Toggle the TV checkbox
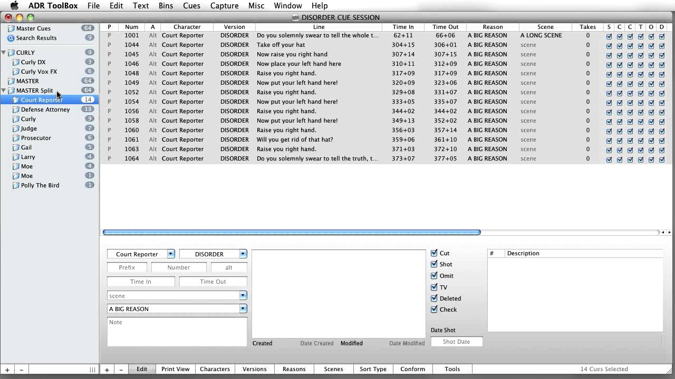Screen dimensions: 675x379 [x=434, y=287]
